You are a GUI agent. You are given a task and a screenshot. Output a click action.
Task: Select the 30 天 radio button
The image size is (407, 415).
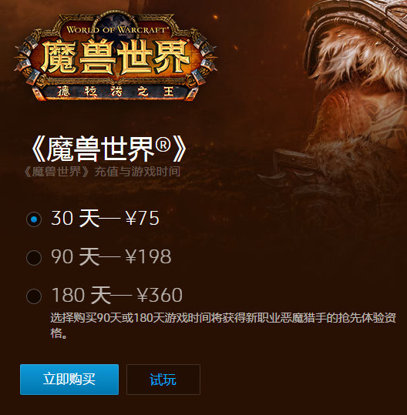coord(34,219)
